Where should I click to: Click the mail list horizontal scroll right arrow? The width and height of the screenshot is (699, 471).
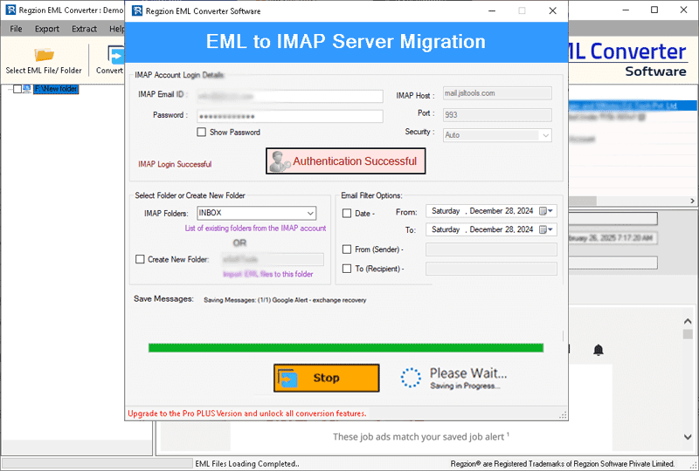click(x=692, y=201)
